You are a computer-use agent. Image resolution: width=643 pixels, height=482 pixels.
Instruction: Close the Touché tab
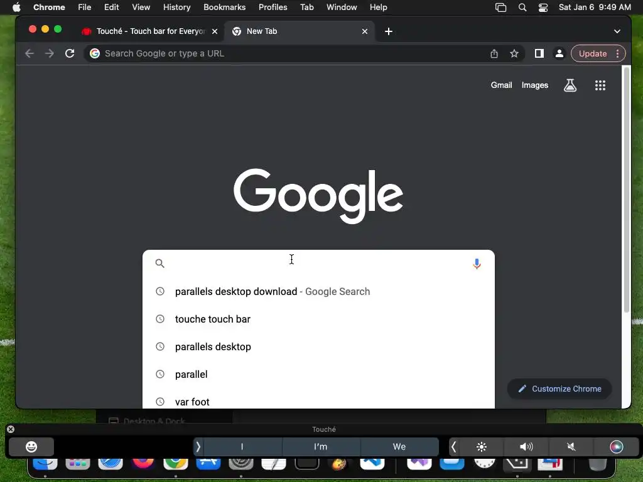[x=215, y=31]
